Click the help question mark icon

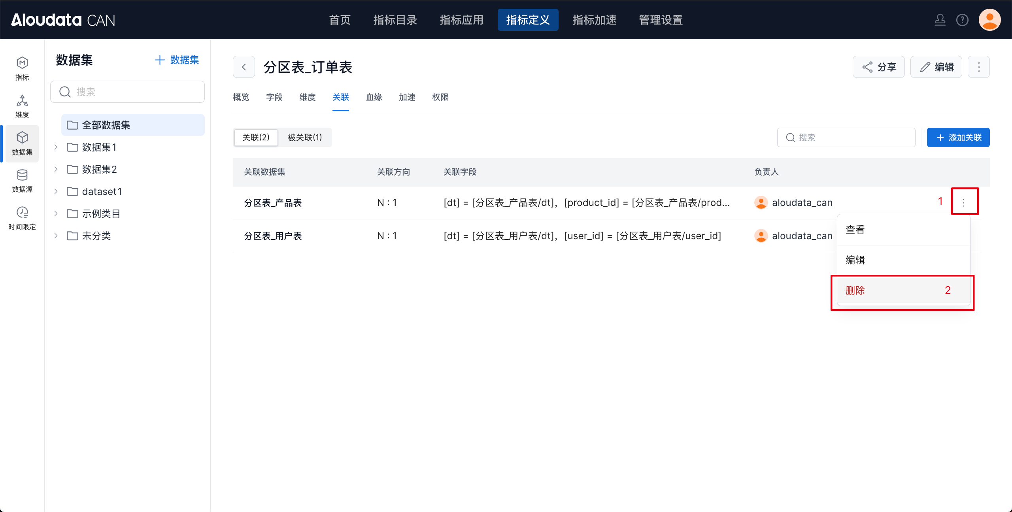tap(962, 20)
